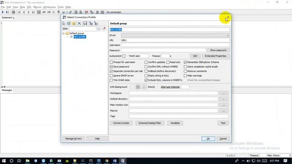Toggle Include NULL columns in INSERTs
The width and height of the screenshot is (292, 164).
click(x=146, y=80)
